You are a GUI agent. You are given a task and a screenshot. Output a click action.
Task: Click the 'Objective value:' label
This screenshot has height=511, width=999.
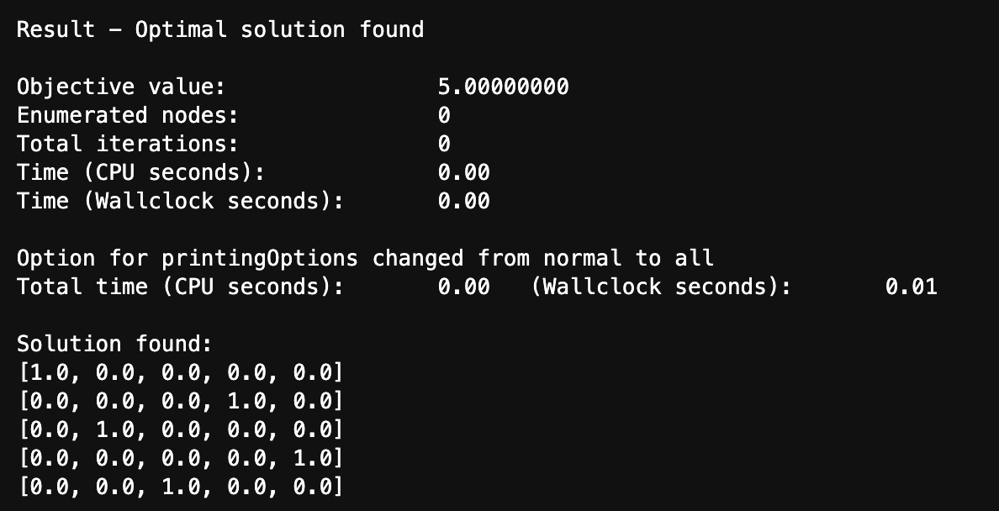coord(121,87)
